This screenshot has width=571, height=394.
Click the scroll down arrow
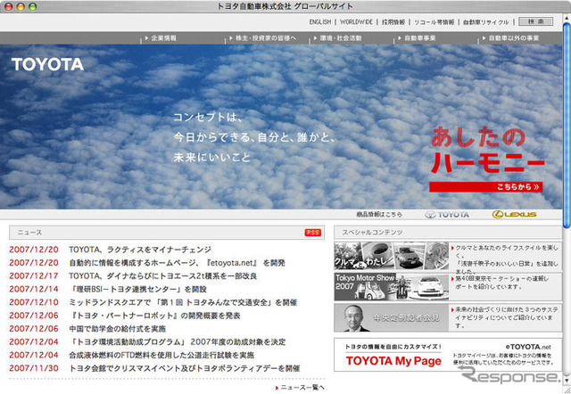[x=567, y=381]
